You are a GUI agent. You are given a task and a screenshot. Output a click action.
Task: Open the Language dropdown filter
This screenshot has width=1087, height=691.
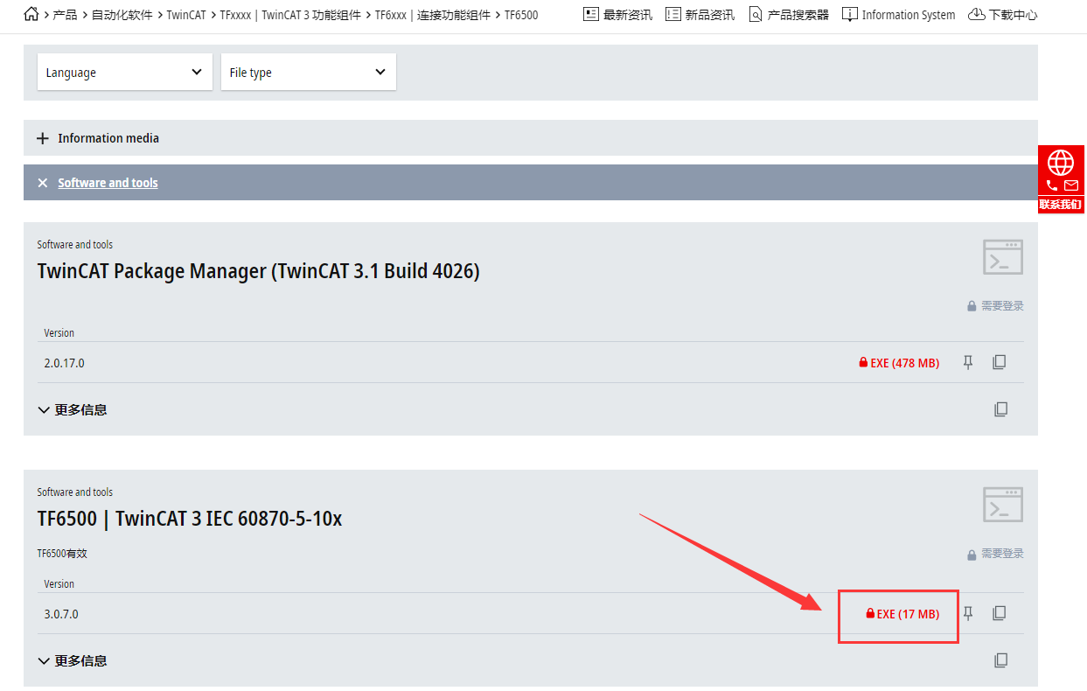tap(125, 72)
